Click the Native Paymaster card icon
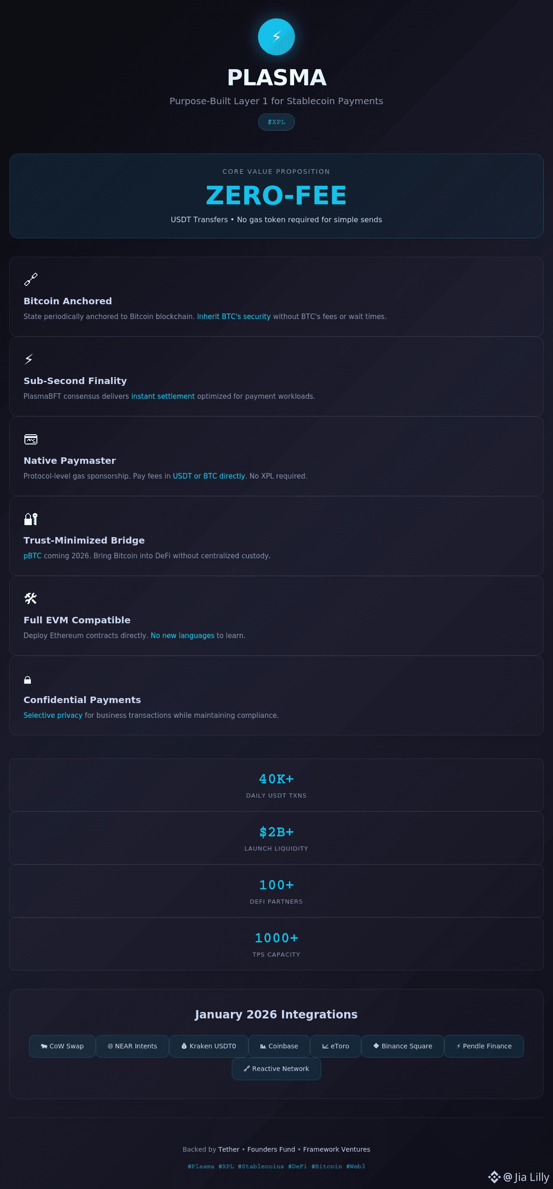The width and height of the screenshot is (553, 1189). pos(30,439)
